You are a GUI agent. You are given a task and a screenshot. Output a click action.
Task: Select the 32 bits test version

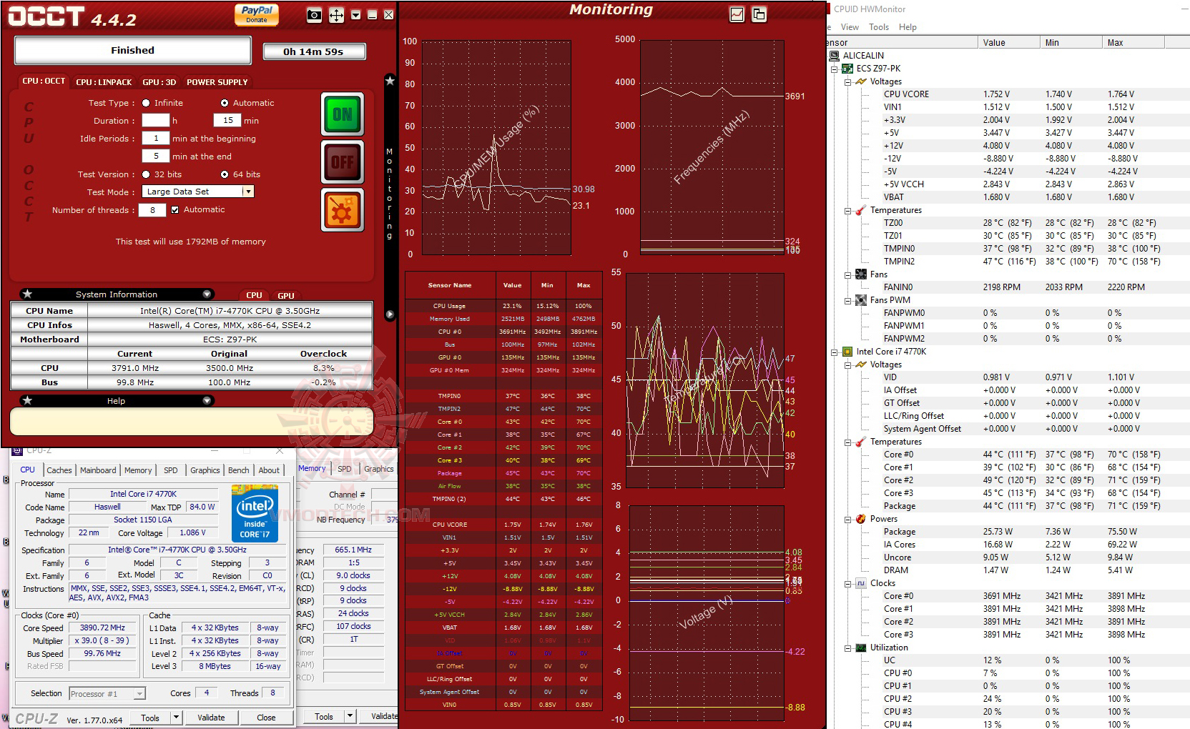(146, 174)
